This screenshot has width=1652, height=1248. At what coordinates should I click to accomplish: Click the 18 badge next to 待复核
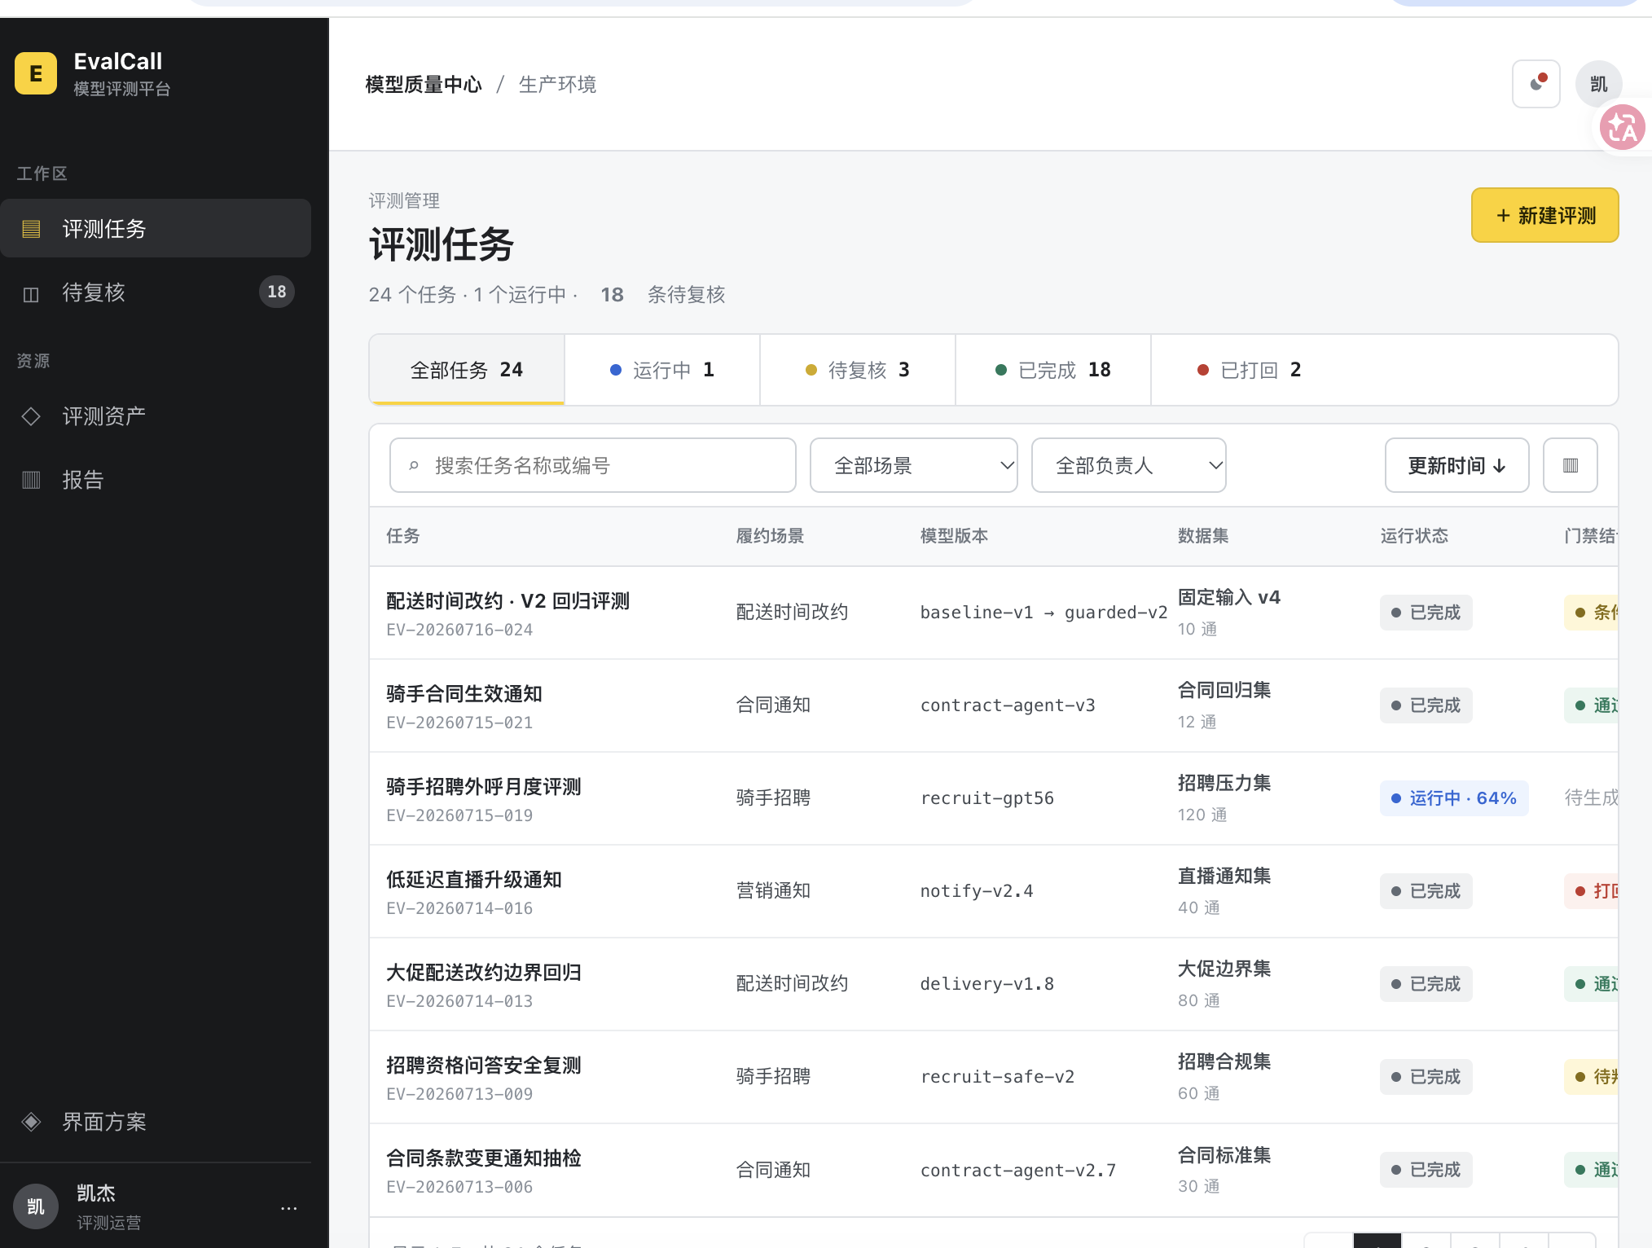click(x=277, y=292)
